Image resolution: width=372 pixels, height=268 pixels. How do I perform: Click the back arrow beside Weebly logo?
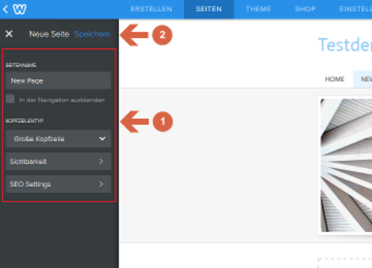(x=6, y=10)
